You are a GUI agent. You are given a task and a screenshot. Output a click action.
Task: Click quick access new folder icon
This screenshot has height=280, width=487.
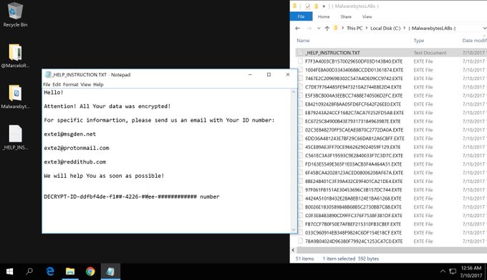316,6
